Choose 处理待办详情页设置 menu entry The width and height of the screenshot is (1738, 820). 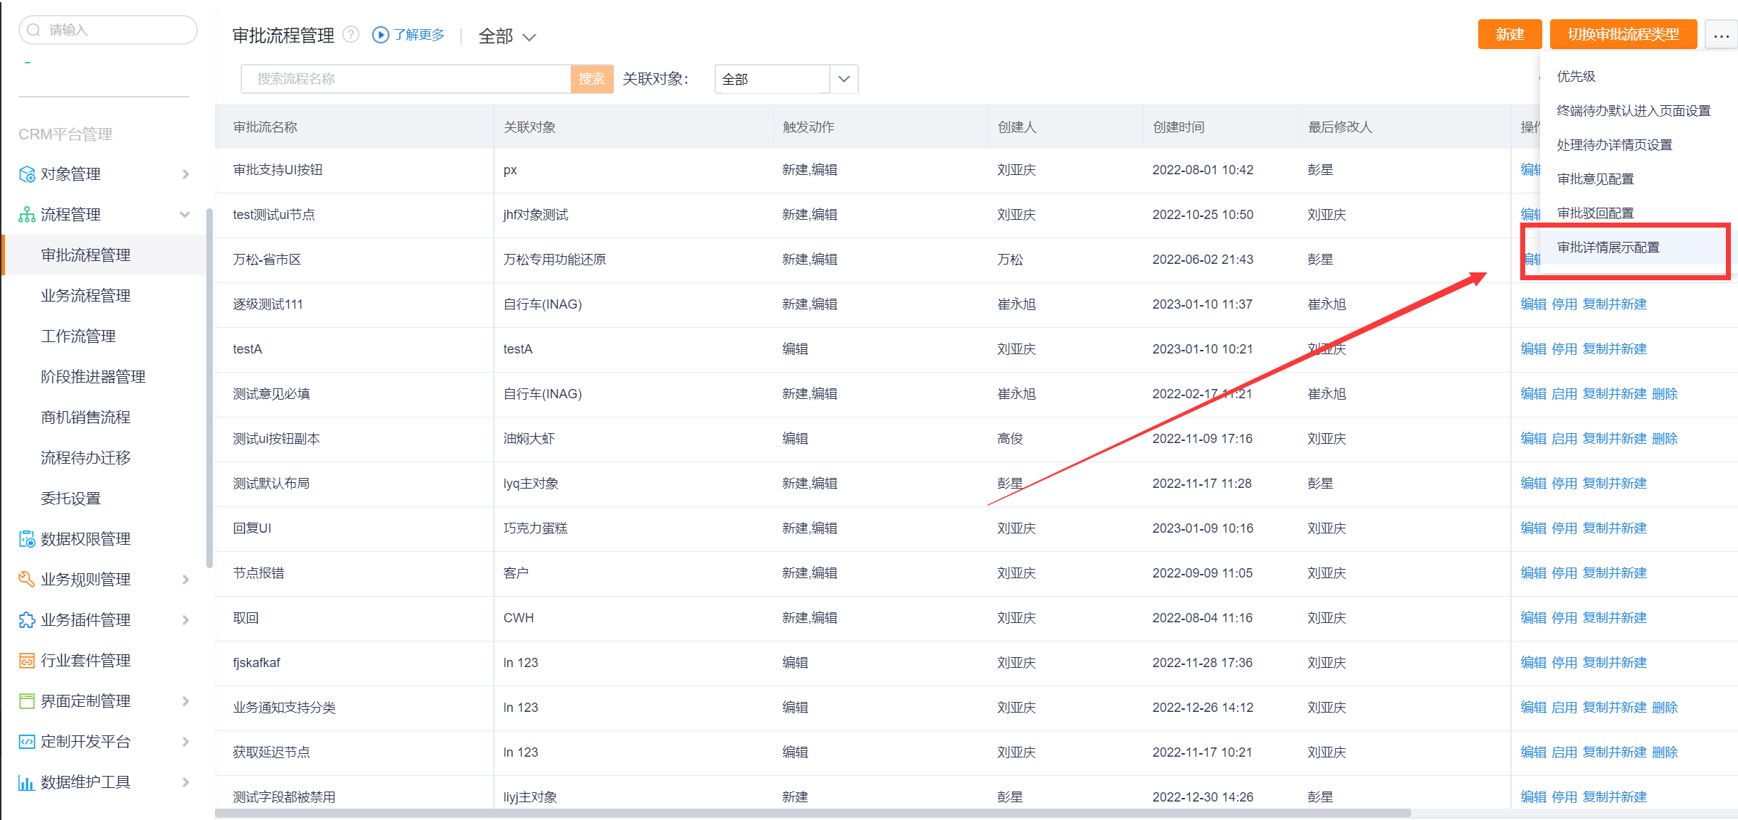coord(1614,144)
